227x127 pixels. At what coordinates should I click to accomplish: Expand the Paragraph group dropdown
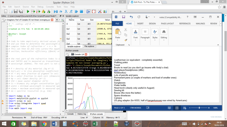click(145, 40)
